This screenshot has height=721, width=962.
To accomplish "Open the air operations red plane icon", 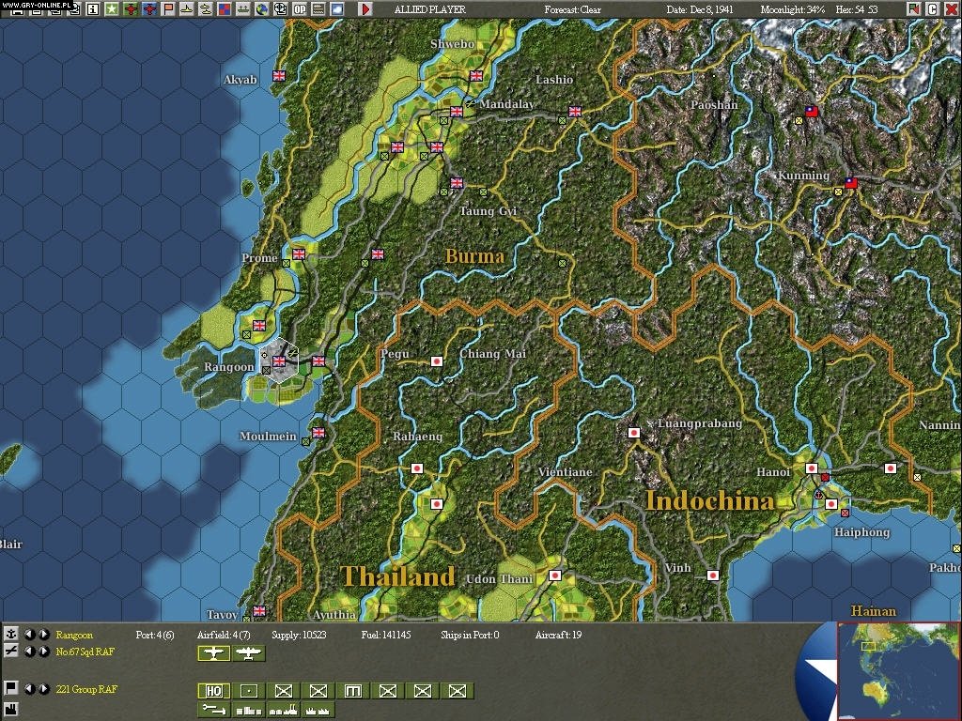I will pyautogui.click(x=130, y=8).
